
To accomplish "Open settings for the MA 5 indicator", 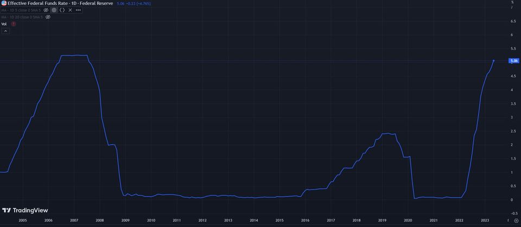I will pyautogui.click(x=54, y=10).
